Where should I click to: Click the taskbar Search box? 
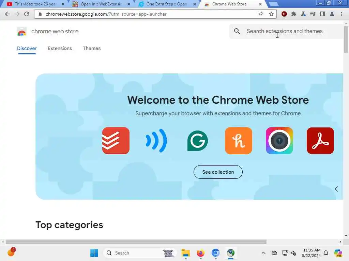click(x=140, y=253)
